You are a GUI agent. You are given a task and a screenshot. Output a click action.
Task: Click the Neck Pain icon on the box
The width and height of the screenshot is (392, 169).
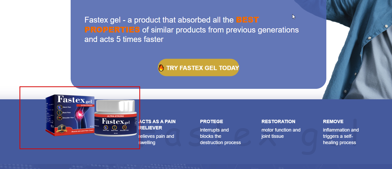60,107
